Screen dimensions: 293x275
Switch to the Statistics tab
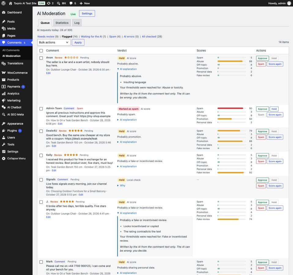point(62,23)
